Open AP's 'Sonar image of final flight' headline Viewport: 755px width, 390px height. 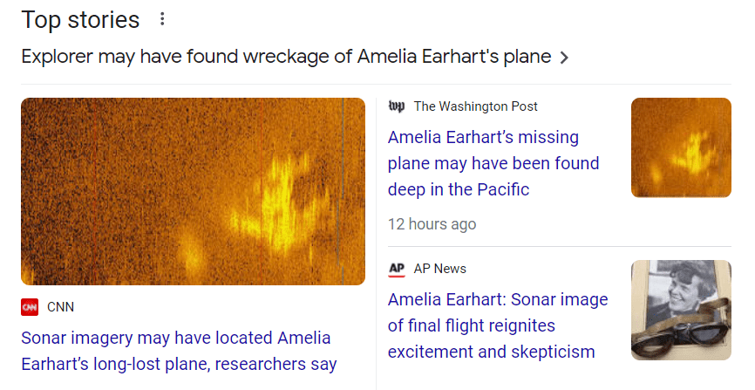(498, 325)
